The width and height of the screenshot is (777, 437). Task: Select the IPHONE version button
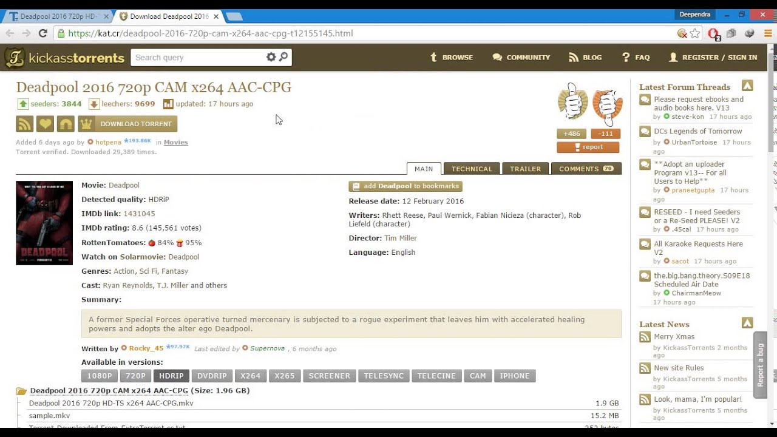pyautogui.click(x=515, y=376)
